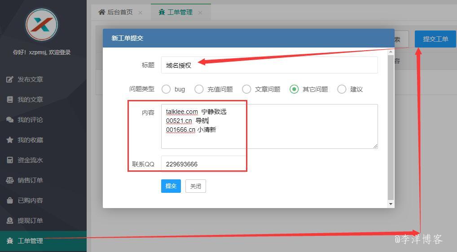Click the chat bubble icon beside 我的评论

tap(10, 120)
